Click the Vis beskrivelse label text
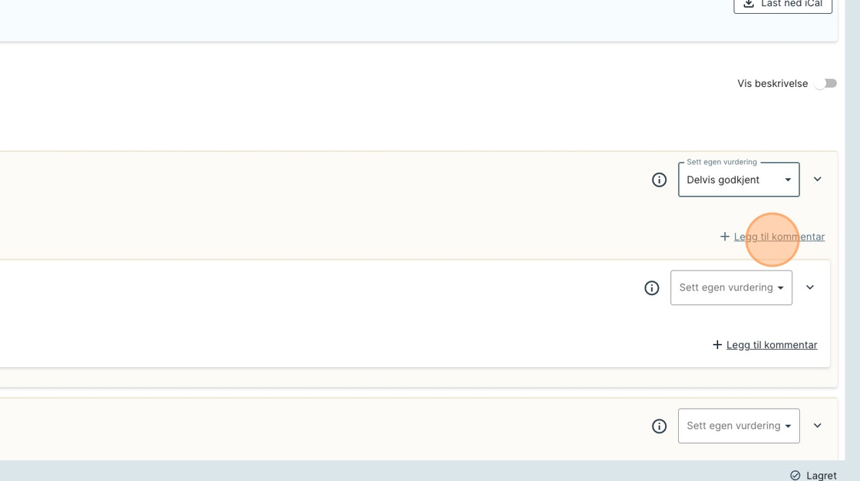The image size is (860, 481). point(772,84)
